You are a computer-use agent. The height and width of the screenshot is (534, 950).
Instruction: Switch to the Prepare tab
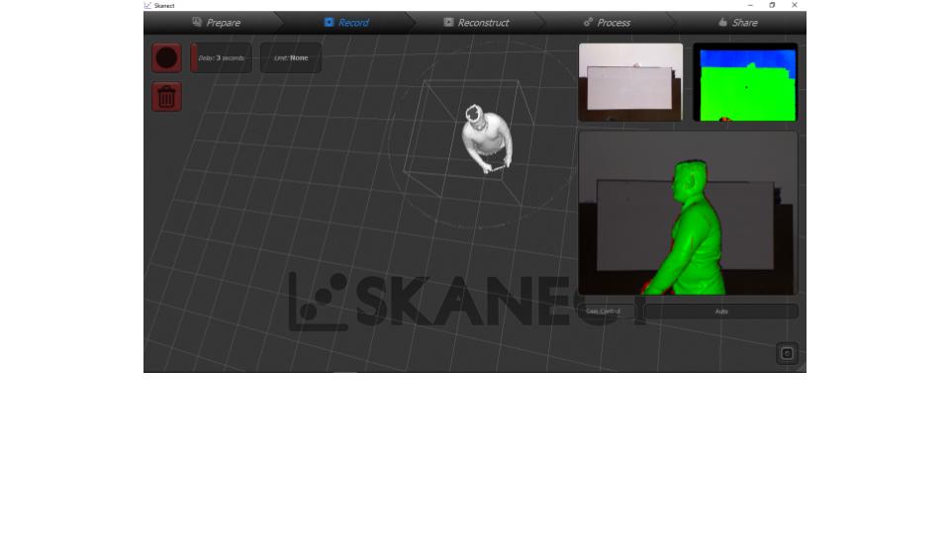point(217,23)
